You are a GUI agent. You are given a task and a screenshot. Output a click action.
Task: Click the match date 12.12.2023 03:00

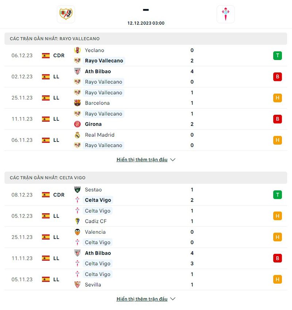146,23
